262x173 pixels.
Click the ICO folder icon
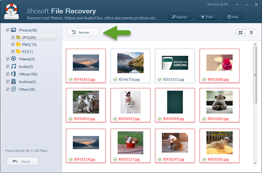click(18, 51)
